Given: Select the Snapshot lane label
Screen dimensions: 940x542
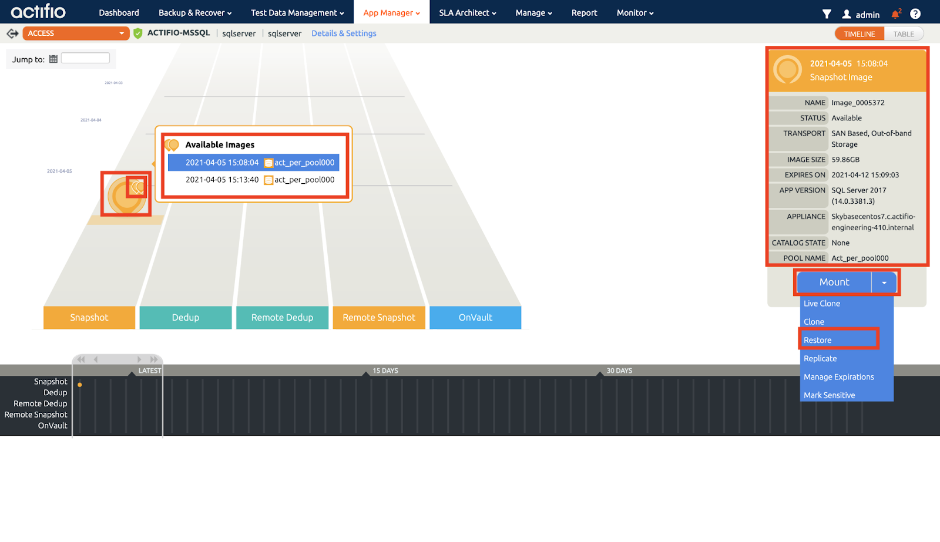Looking at the screenshot, I should pos(89,318).
